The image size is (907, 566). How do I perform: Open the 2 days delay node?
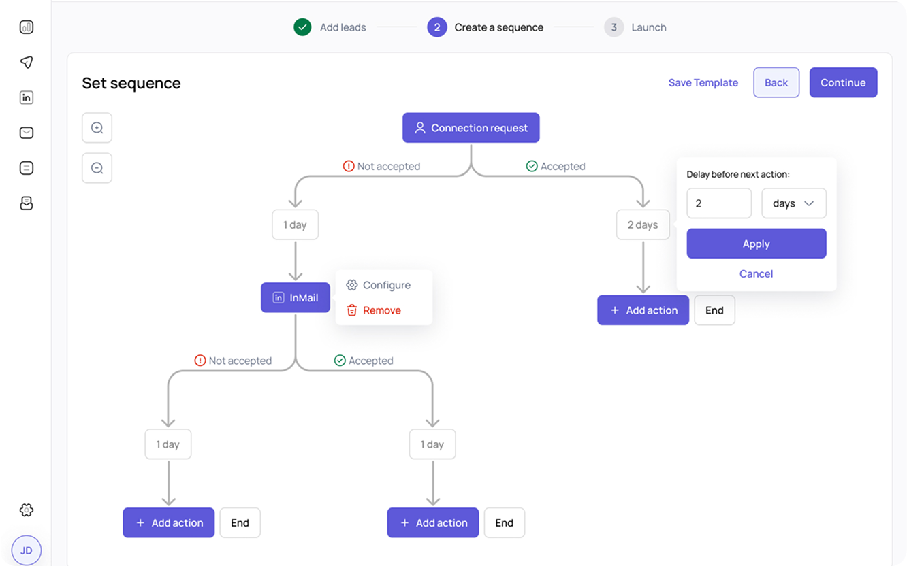pos(642,224)
